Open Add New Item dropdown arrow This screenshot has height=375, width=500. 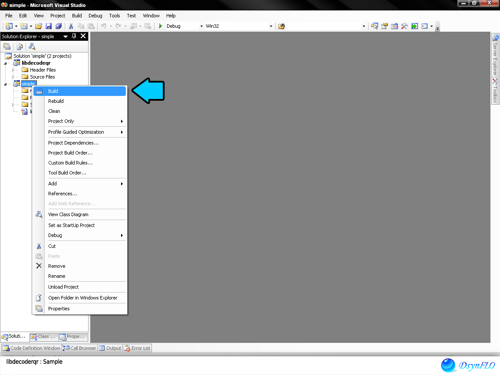31,26
